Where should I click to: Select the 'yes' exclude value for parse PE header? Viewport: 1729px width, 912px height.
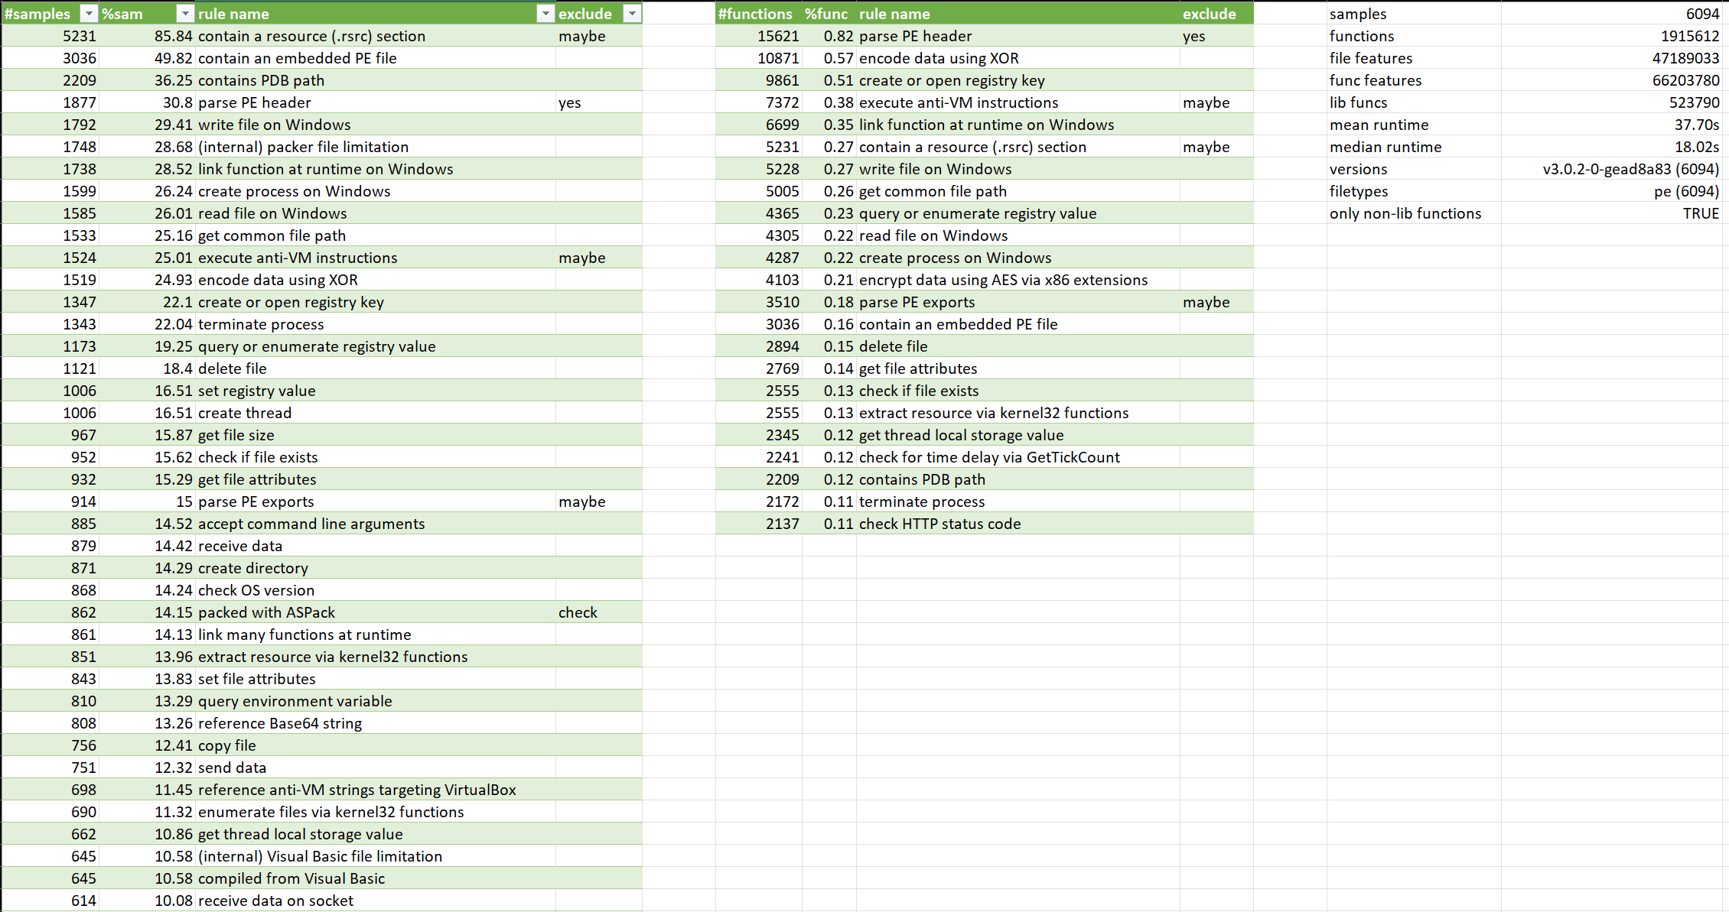pos(571,102)
